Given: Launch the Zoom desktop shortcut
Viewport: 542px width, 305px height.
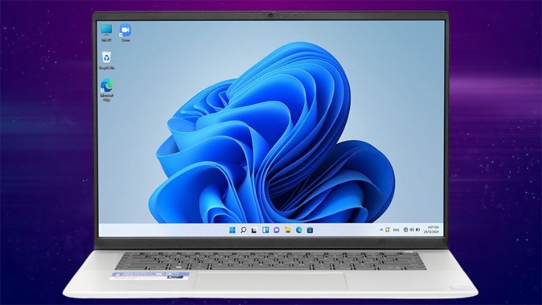Looking at the screenshot, I should (125, 33).
